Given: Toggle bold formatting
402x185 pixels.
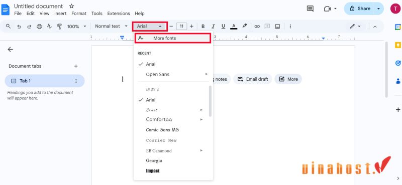Looking at the screenshot, I should pyautogui.click(x=203, y=27).
